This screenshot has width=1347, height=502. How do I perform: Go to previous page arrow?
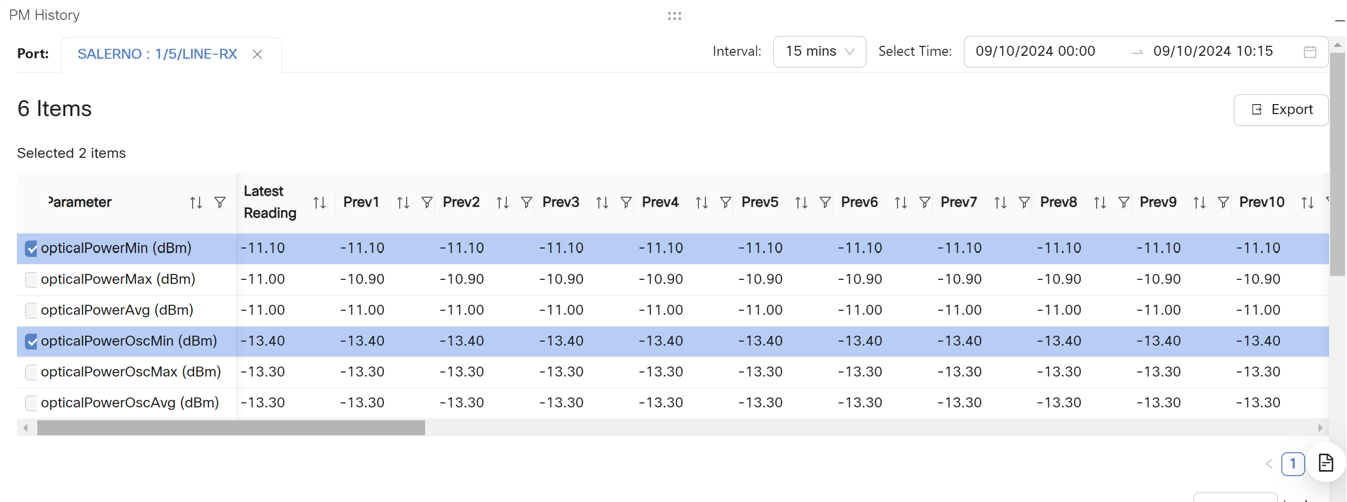coord(1268,464)
